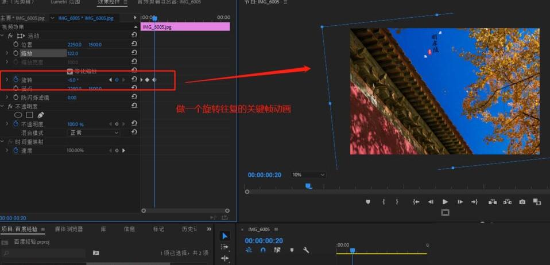This screenshot has height=265, width=550.
Task: Toggle timeline snap magnet button
Action: [263, 250]
